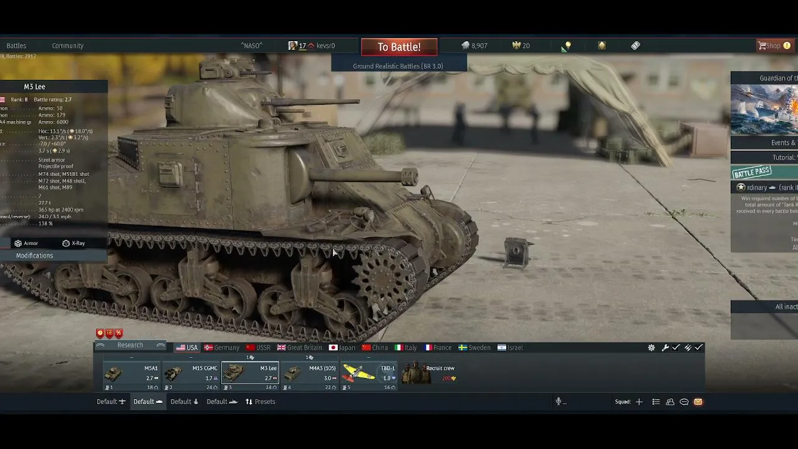Viewport: 798px width, 449px height.
Task: Select the Default aircraft preset
Action: pos(111,402)
